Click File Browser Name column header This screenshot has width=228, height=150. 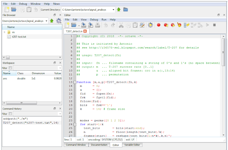(x=32, y=27)
